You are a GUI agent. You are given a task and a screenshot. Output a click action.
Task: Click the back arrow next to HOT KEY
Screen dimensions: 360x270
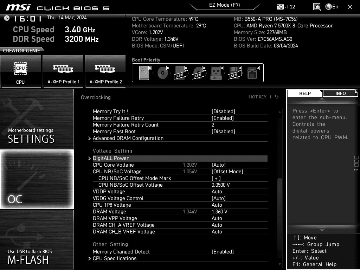[276, 97]
